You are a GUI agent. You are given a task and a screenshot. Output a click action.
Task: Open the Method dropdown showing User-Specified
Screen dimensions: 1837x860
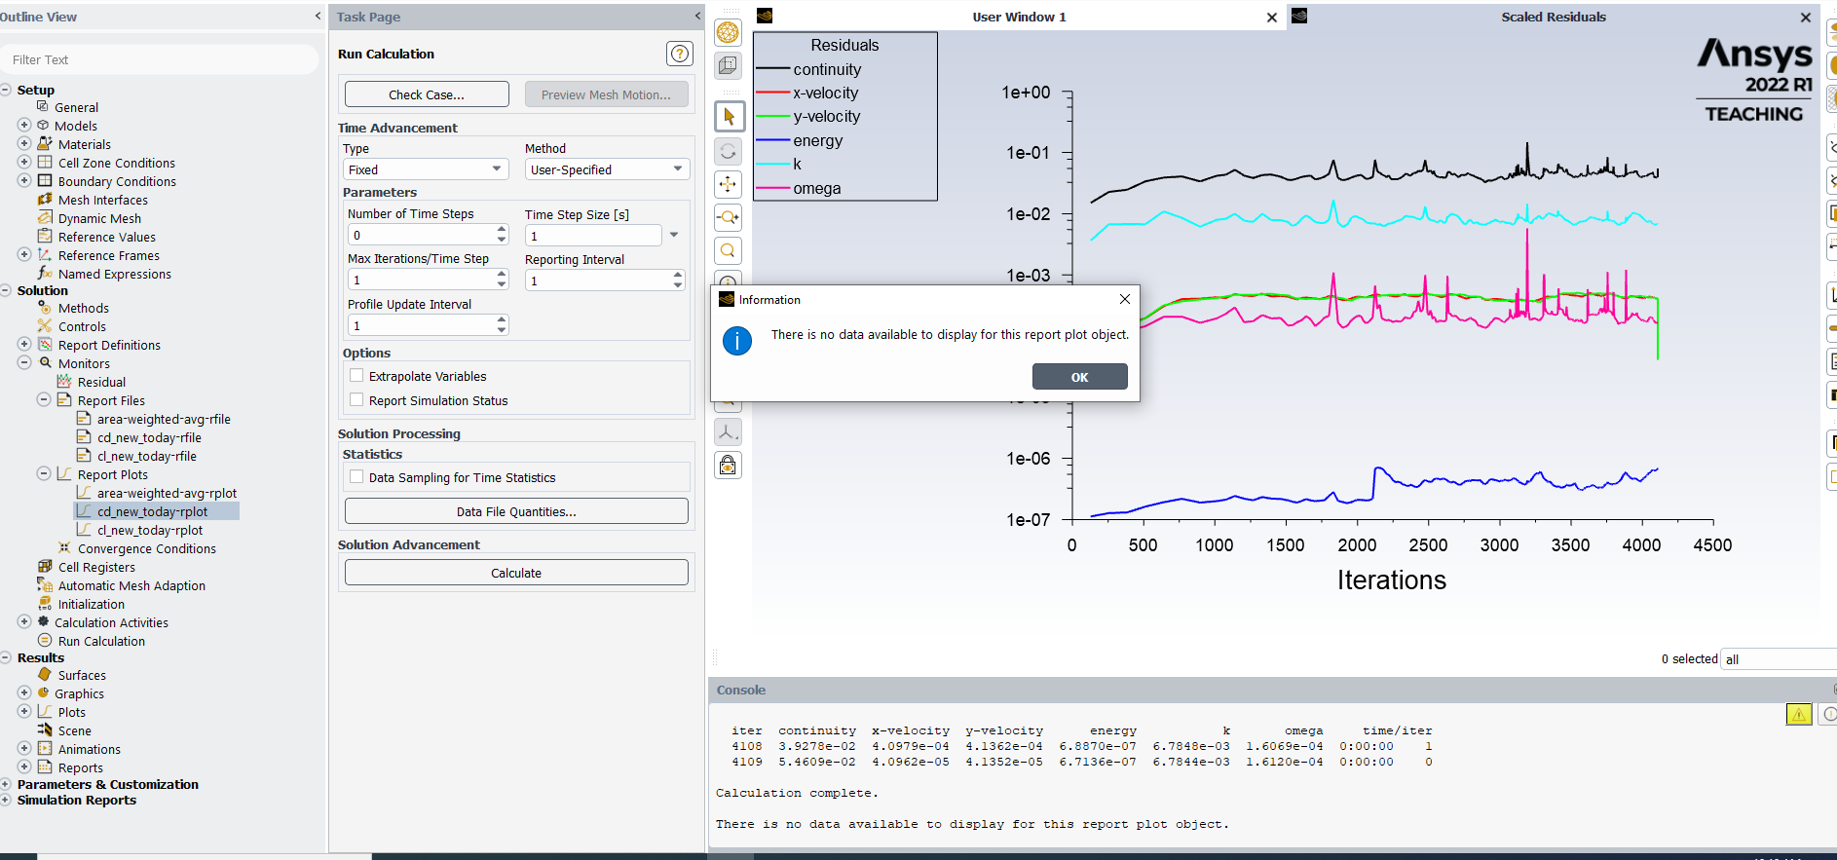pos(606,169)
